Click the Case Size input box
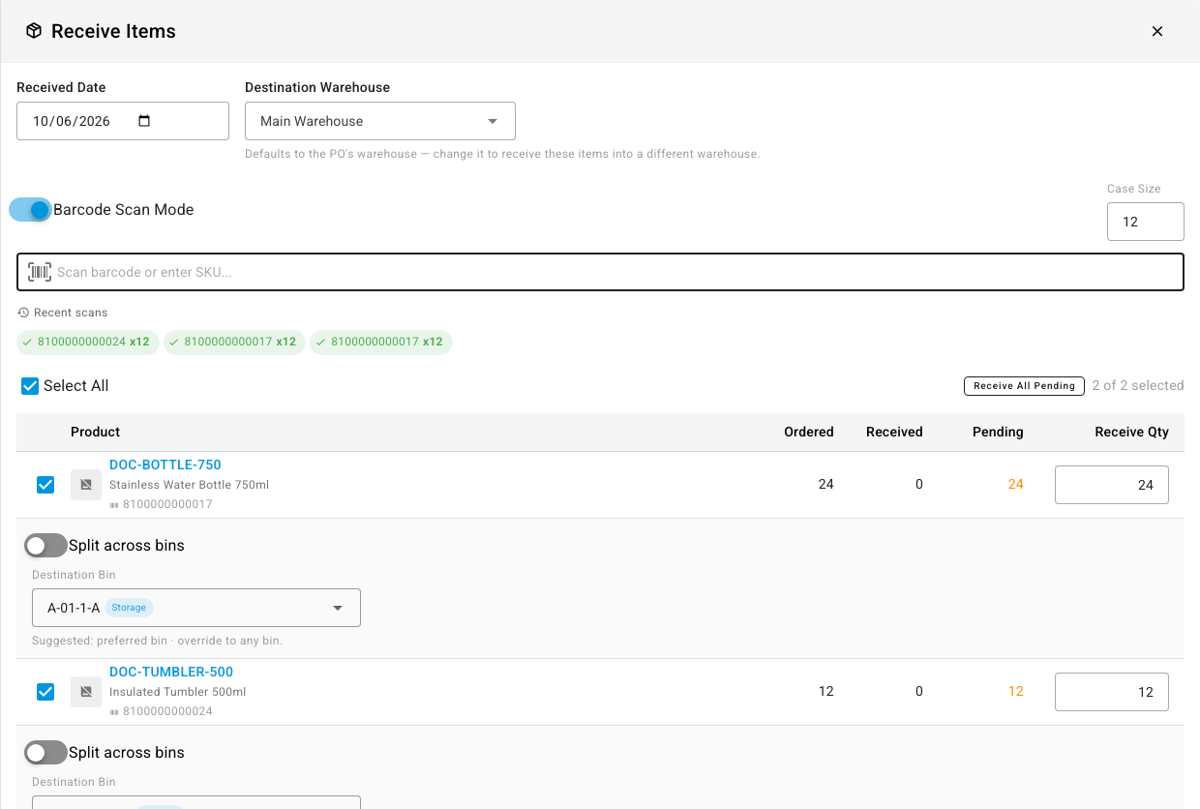 1146,222
